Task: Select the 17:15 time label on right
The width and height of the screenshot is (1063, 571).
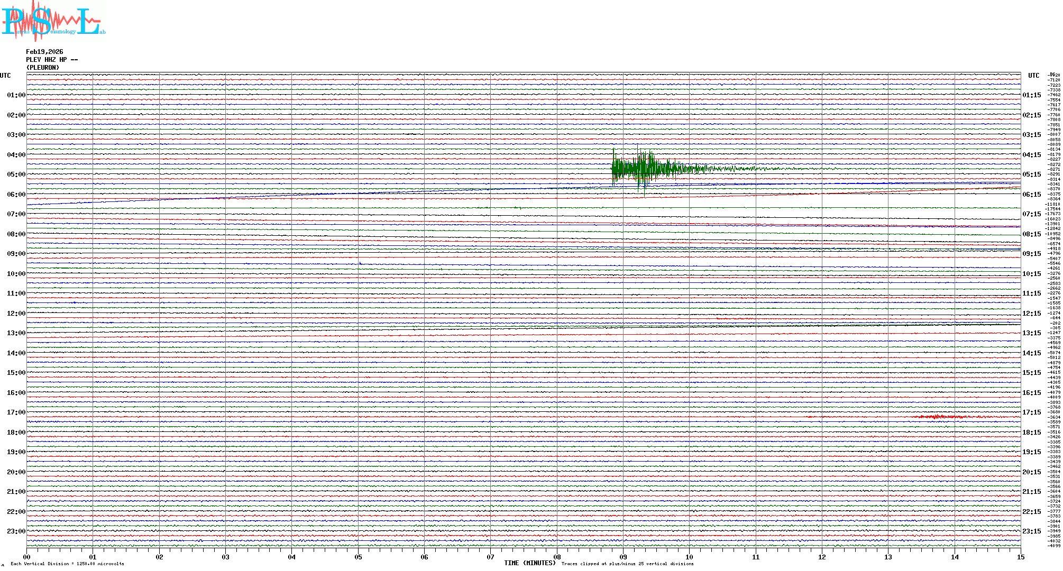Action: pyautogui.click(x=1031, y=412)
